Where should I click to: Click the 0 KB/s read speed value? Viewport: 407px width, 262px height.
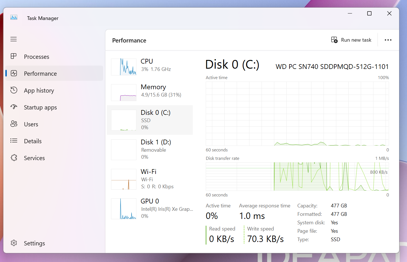tap(222, 239)
